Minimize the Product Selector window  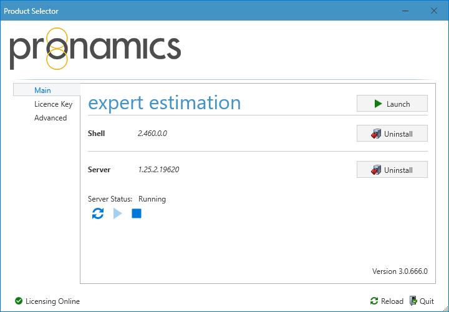[x=405, y=11]
